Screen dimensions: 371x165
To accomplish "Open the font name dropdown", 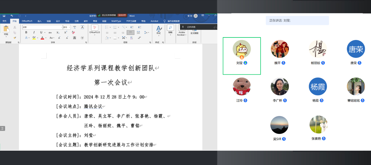I will pyautogui.click(x=61, y=27).
